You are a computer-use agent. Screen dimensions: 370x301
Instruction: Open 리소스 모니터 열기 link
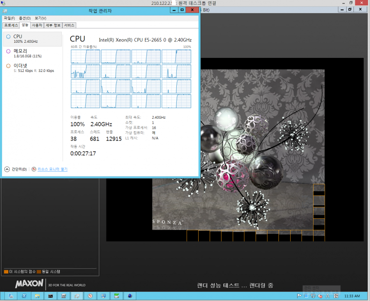(x=53, y=169)
